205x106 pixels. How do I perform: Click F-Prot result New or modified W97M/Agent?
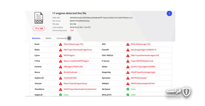click(76, 61)
